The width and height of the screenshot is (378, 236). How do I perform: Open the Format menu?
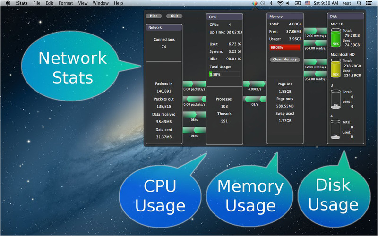pos(66,3)
